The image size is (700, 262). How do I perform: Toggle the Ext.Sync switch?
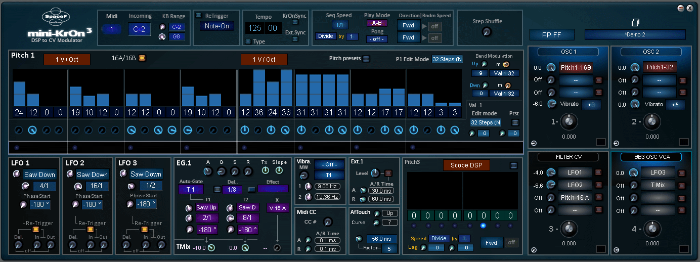(295, 39)
